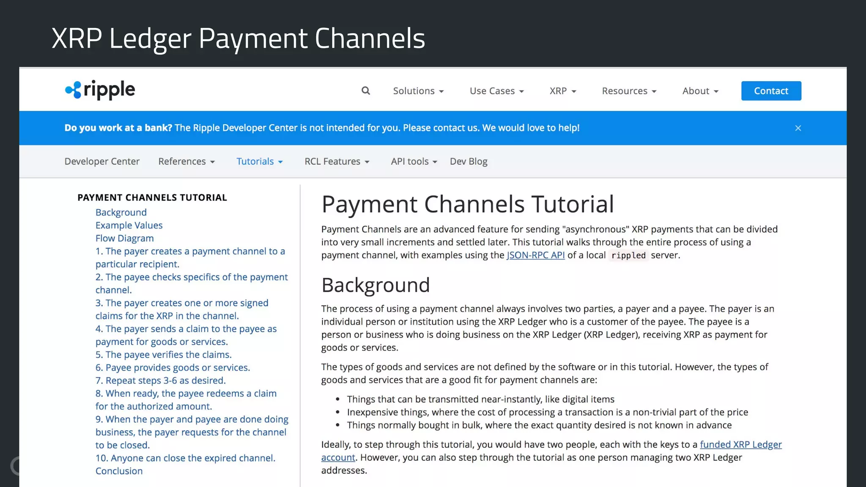Visit the Dev Blog link
Viewport: 866px width, 487px height.
coord(469,161)
